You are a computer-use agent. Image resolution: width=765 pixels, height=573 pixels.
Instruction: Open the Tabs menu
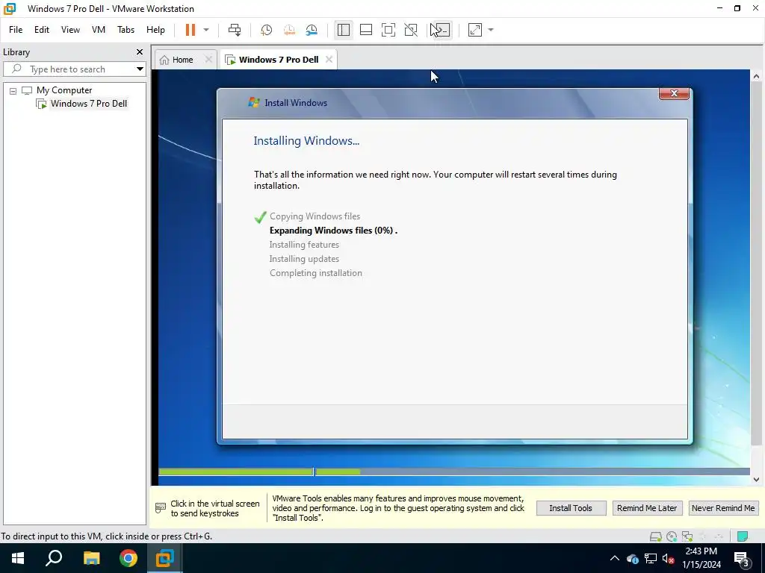[126, 30]
